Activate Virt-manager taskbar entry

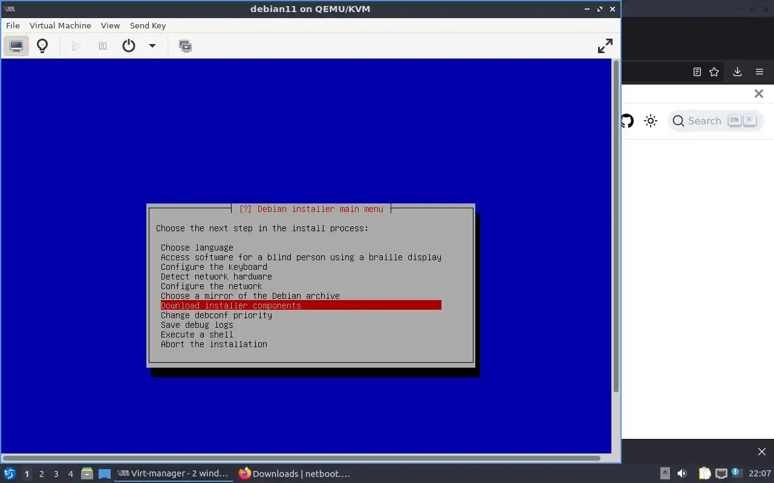pyautogui.click(x=174, y=473)
